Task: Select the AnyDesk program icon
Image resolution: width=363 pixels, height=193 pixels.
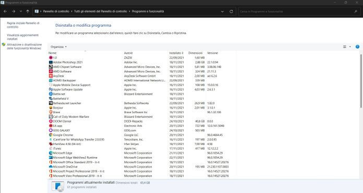Action: (51, 76)
